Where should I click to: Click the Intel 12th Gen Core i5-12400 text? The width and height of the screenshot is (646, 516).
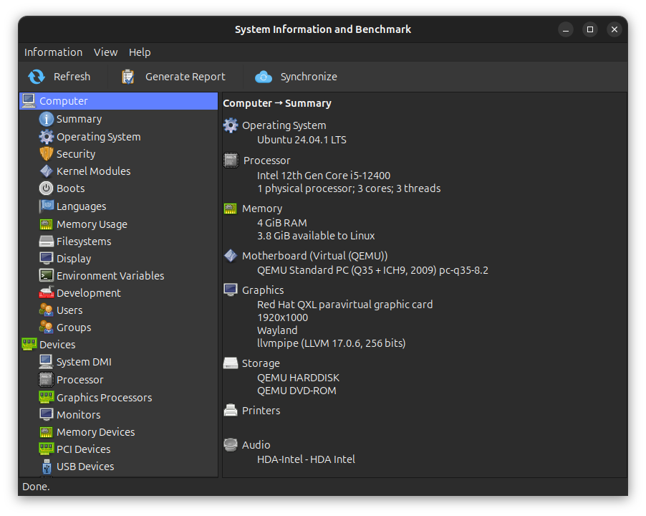click(x=324, y=176)
